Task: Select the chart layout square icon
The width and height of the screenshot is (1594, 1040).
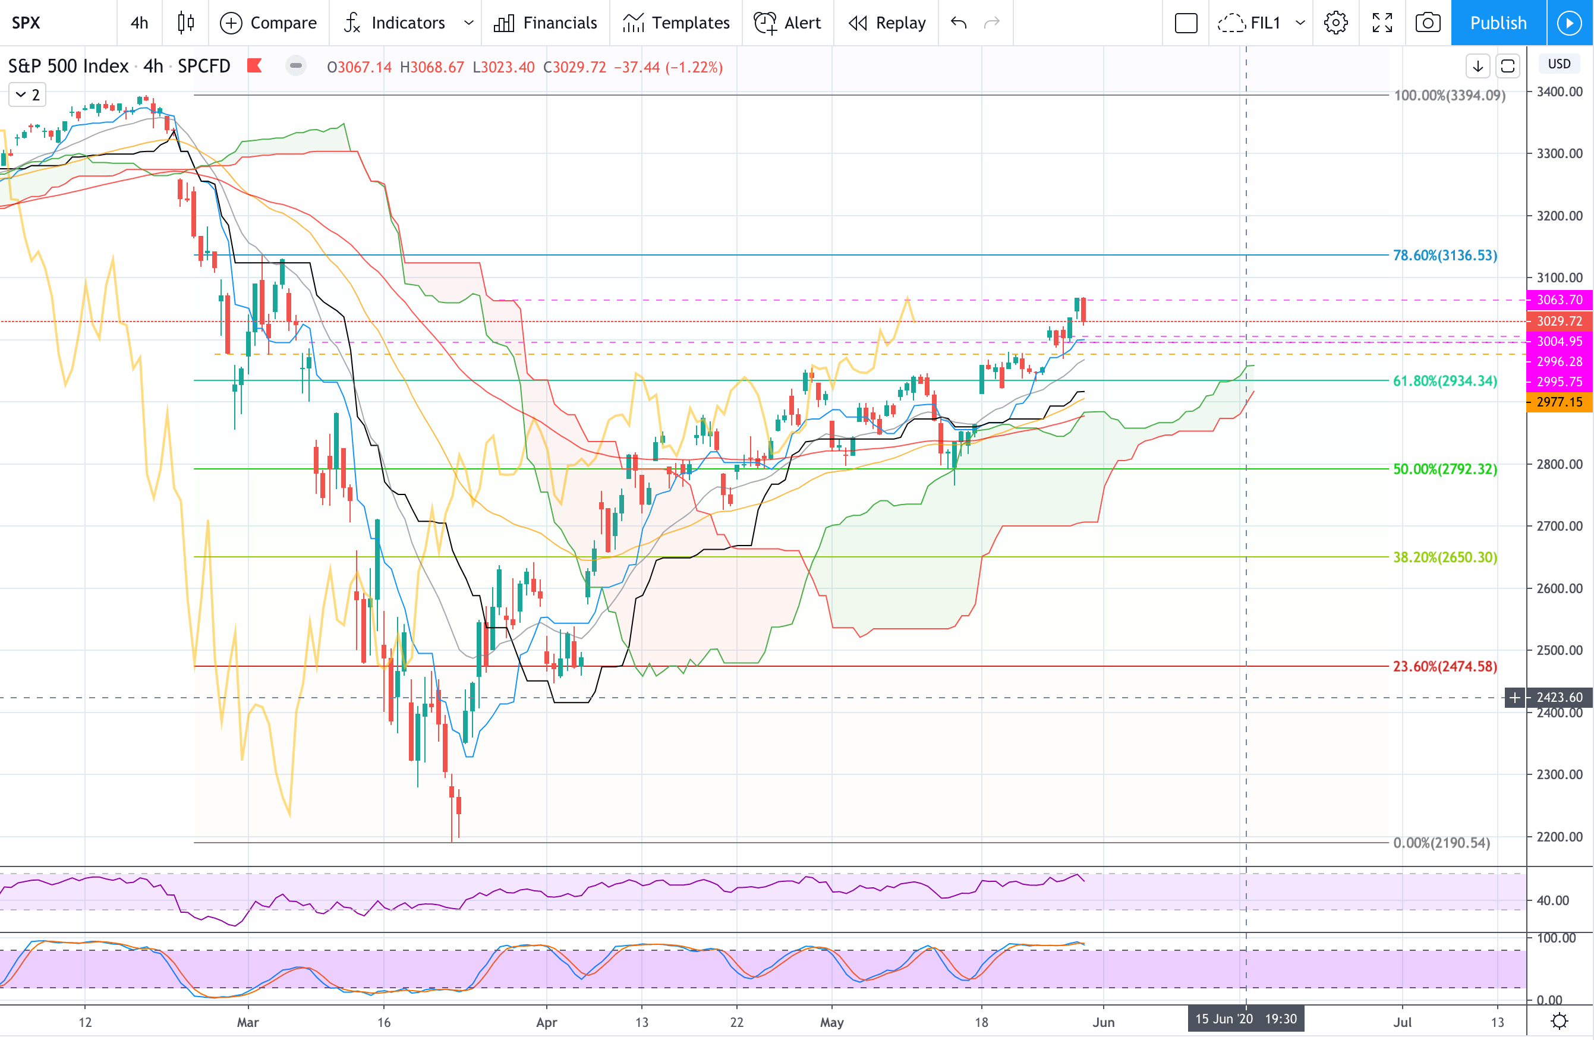Action: (x=1186, y=23)
